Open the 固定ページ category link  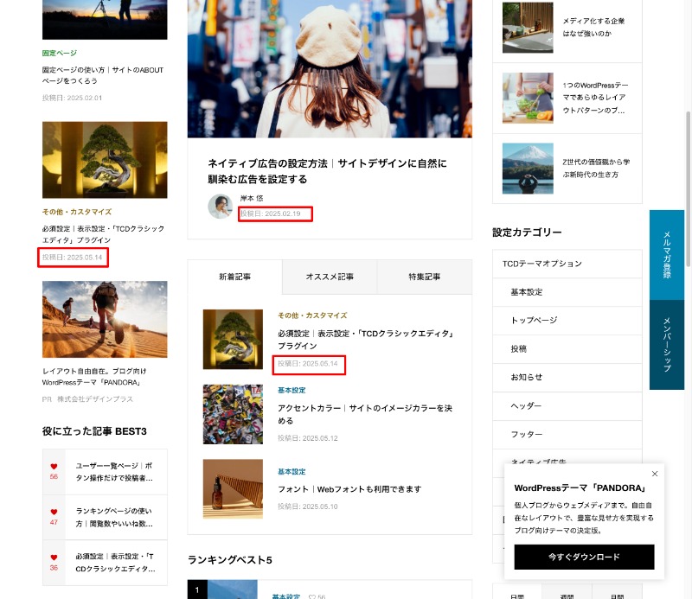(59, 53)
